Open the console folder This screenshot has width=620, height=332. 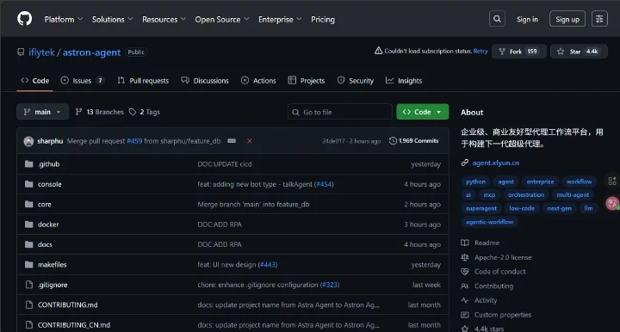click(x=49, y=184)
